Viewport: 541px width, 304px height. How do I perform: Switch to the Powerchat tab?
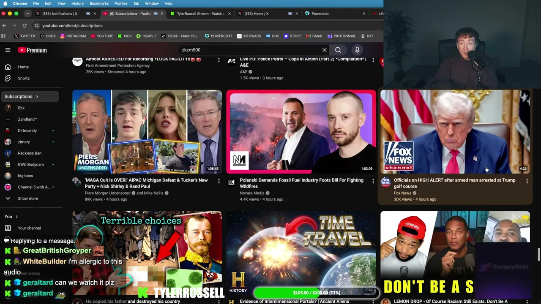334,14
